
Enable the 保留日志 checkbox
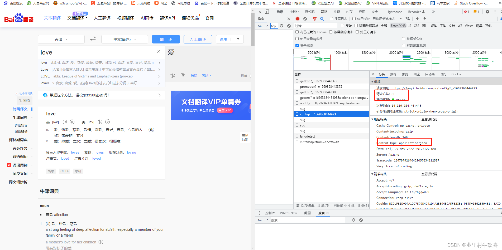[331, 19]
